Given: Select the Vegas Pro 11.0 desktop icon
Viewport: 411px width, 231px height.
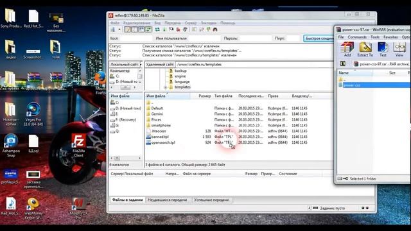Looking at the screenshot, I should coord(33,114).
